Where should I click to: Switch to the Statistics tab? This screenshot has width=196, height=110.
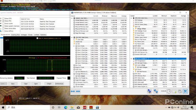[x=43, y=35]
